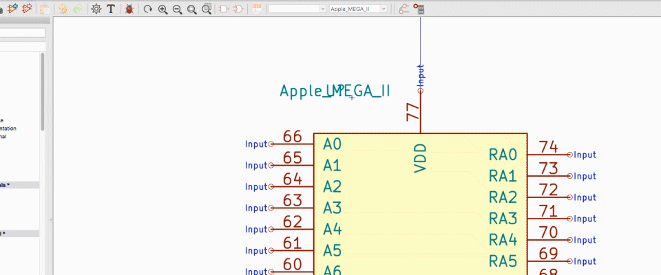
Task: Open the pin table icon
Action: coord(419,9)
